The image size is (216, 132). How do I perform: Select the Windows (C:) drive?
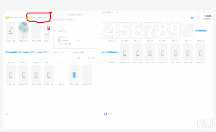tap(65, 41)
